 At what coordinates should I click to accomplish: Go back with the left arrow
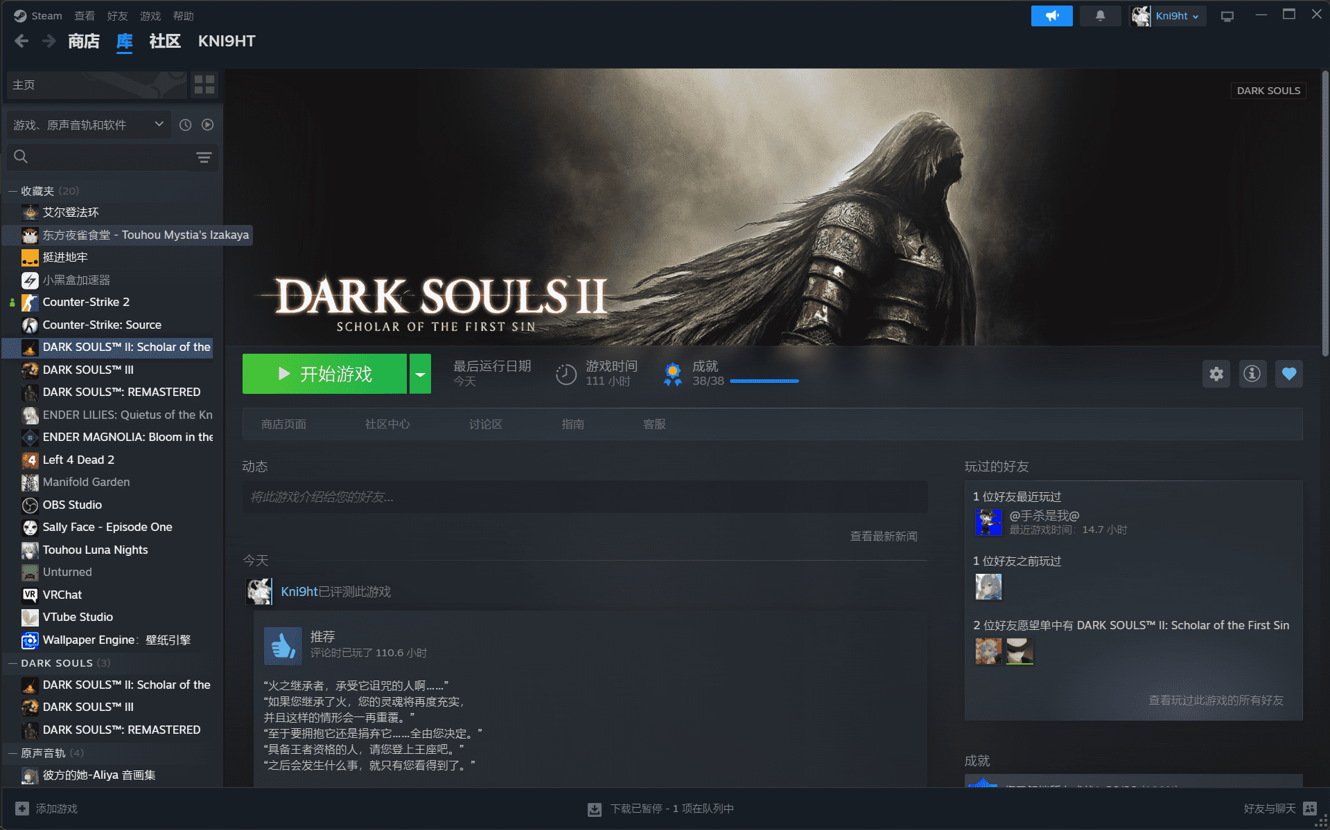pos(21,42)
